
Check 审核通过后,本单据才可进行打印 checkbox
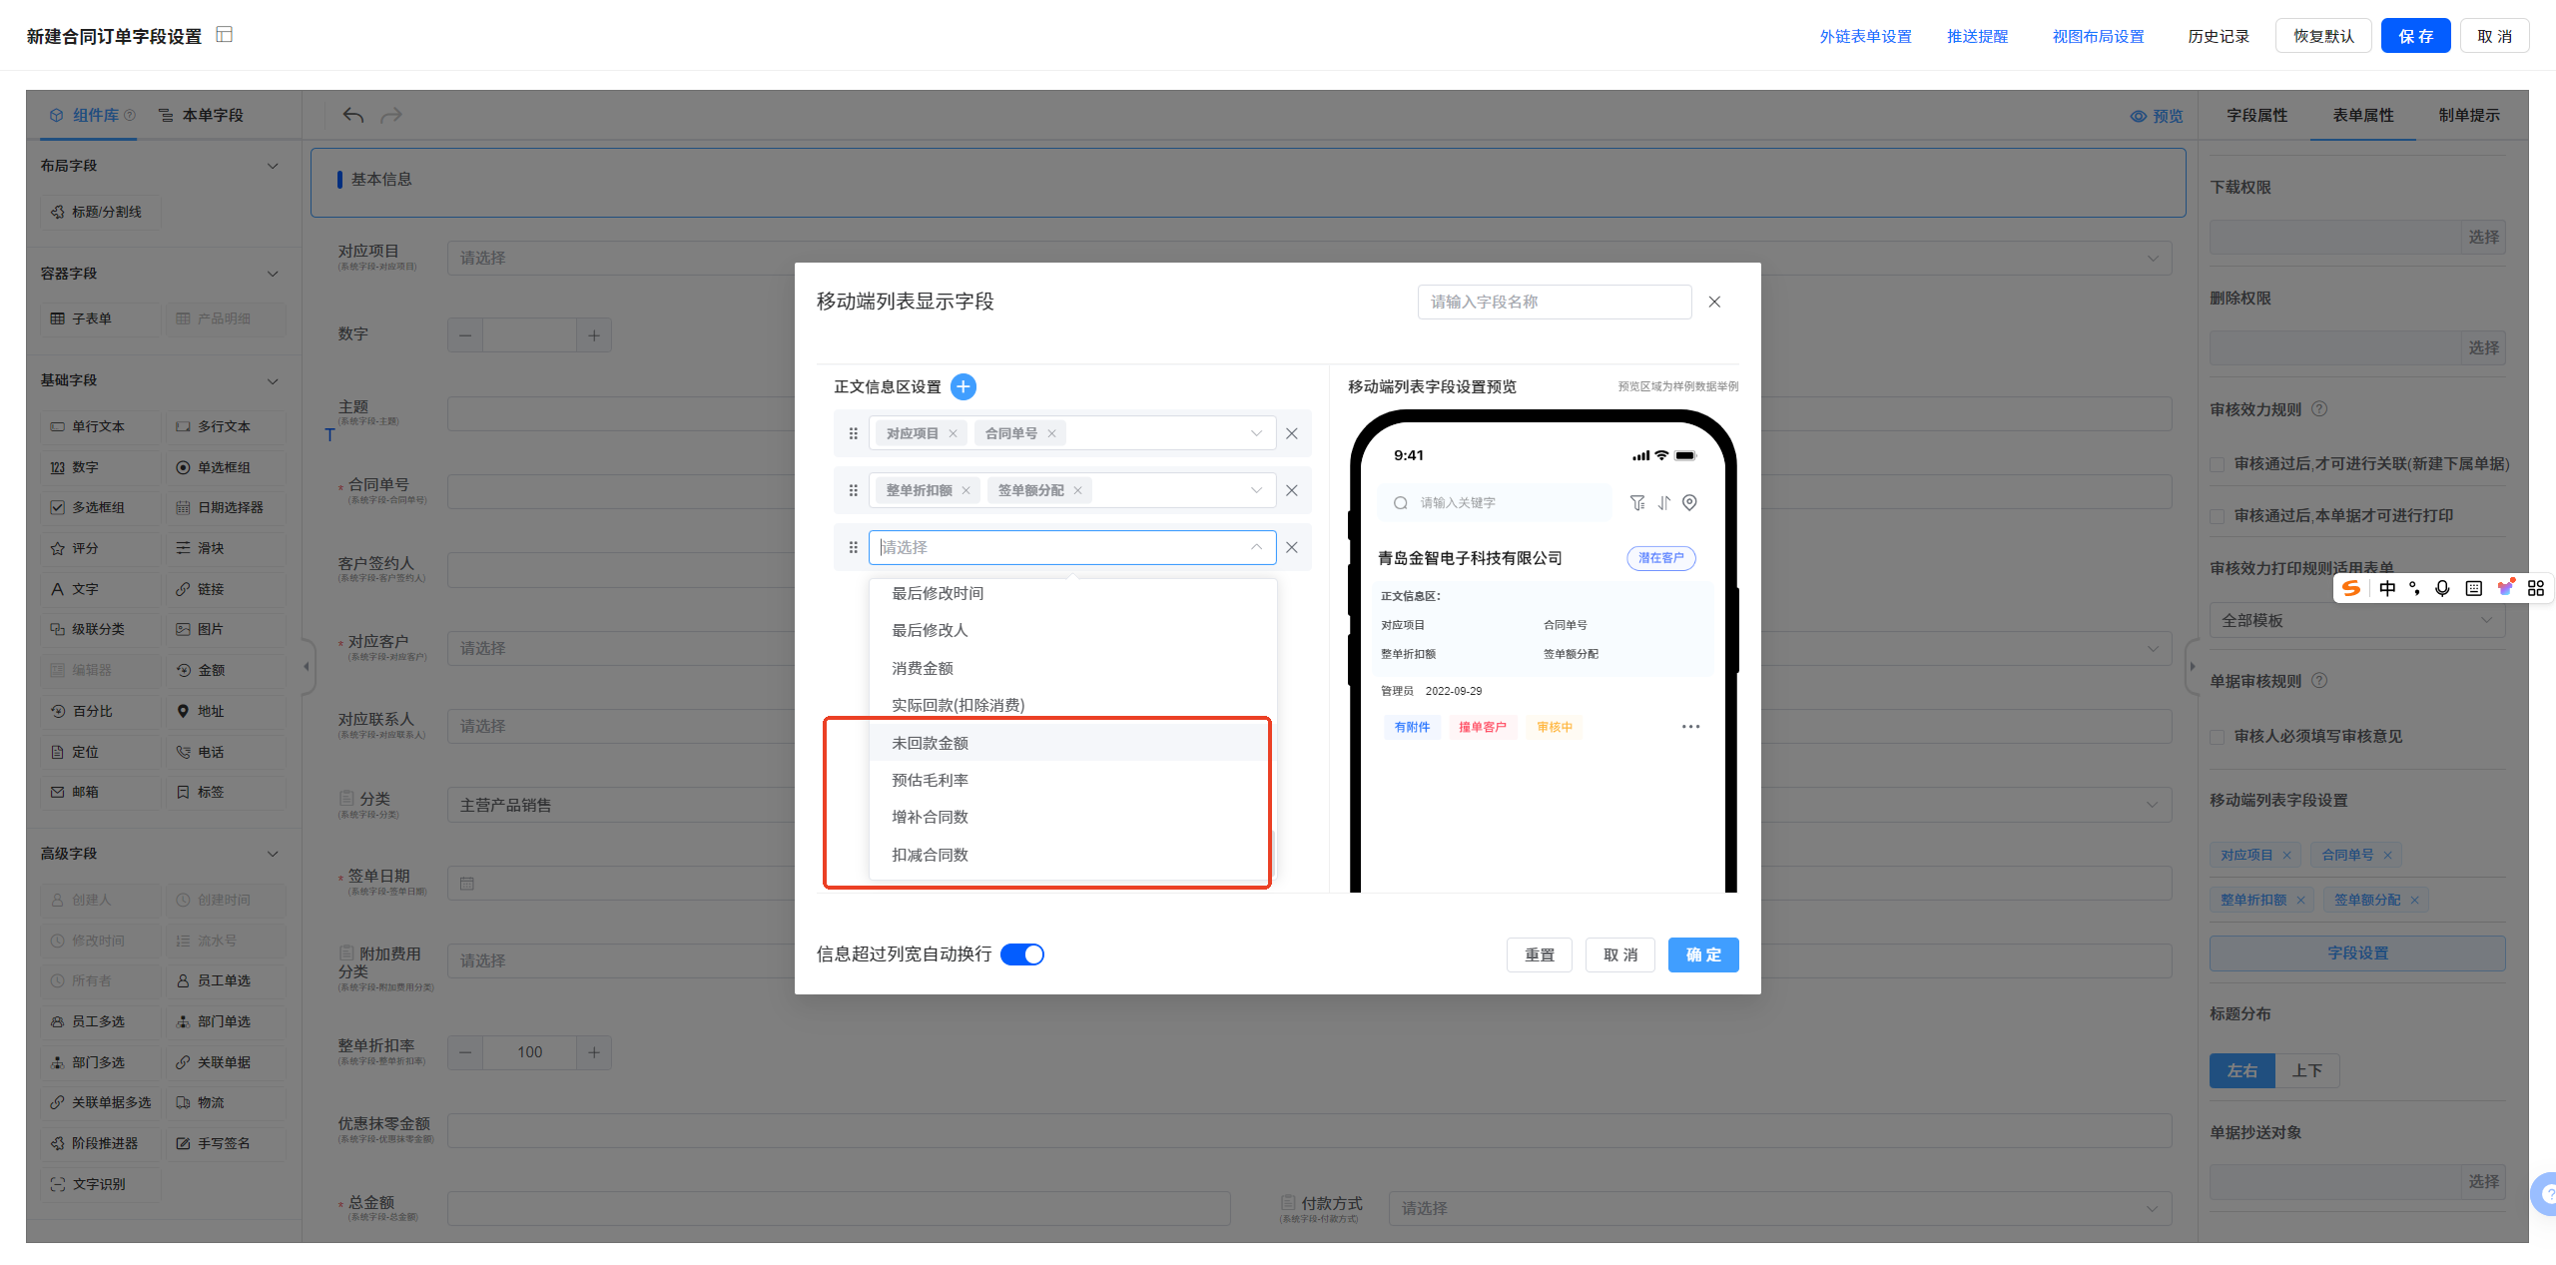(2217, 516)
